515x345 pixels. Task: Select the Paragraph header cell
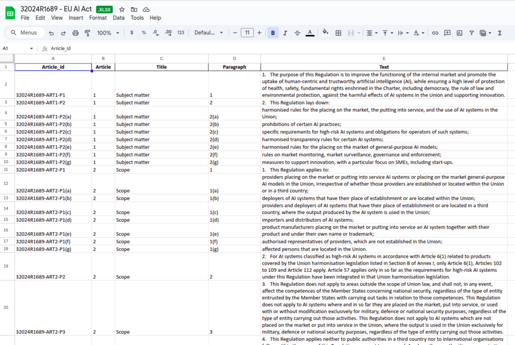point(235,67)
